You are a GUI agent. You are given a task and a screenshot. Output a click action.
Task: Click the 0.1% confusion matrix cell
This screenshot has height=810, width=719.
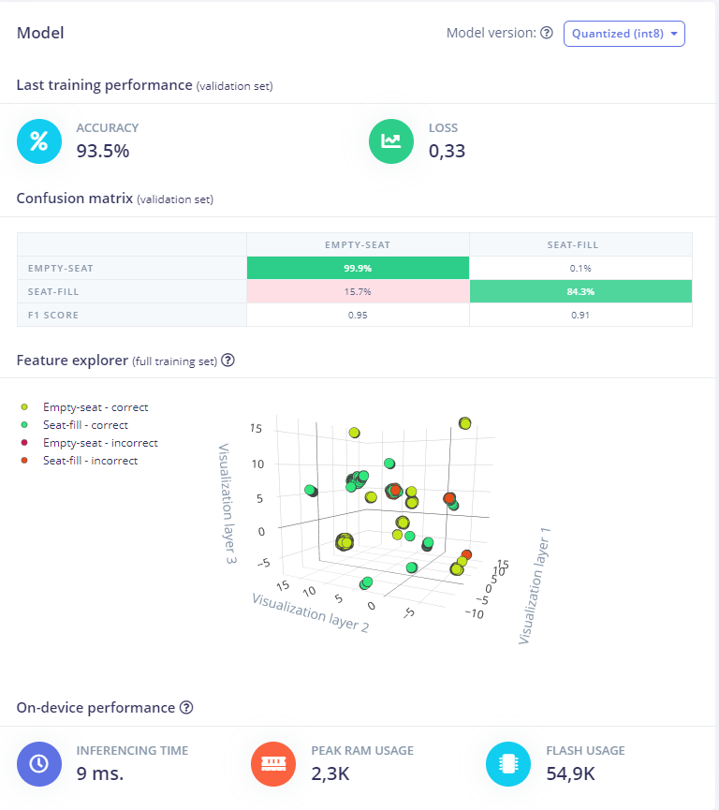click(580, 268)
